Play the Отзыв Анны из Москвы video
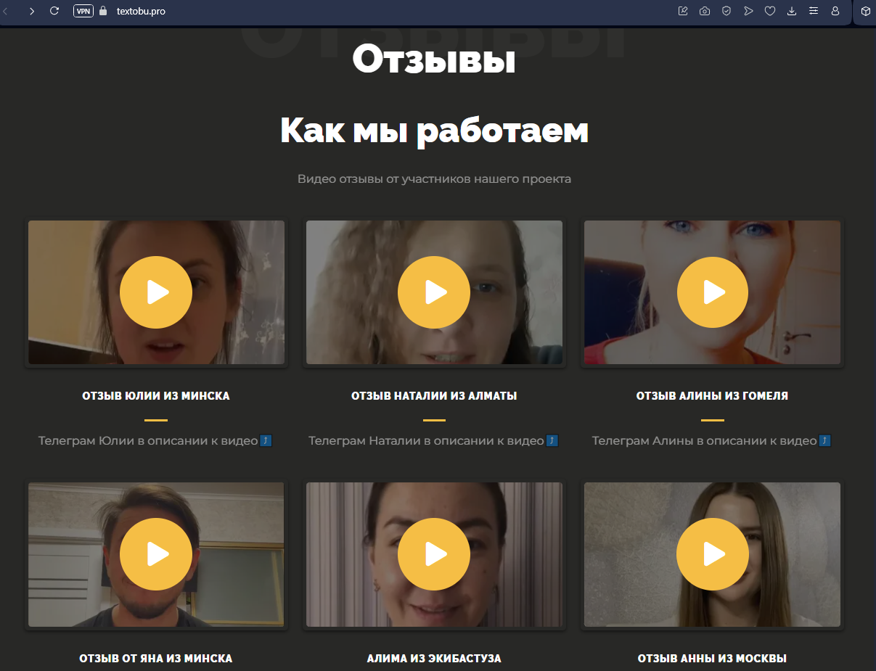The image size is (876, 671). click(712, 553)
